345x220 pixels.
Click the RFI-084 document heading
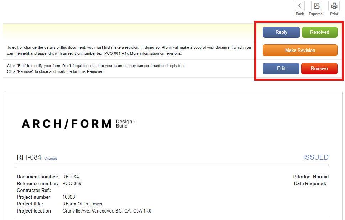tap(29, 157)
